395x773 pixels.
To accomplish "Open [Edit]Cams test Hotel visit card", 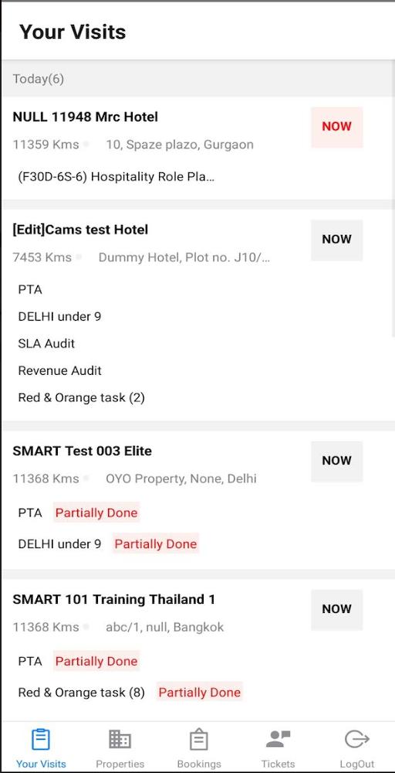I will point(197,315).
